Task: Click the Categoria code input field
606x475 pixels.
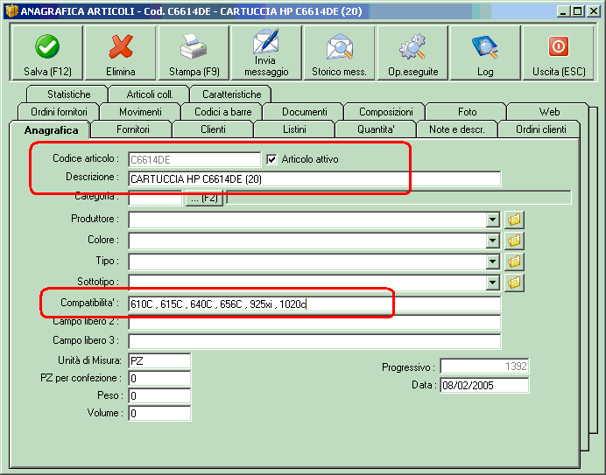Action: point(155,198)
